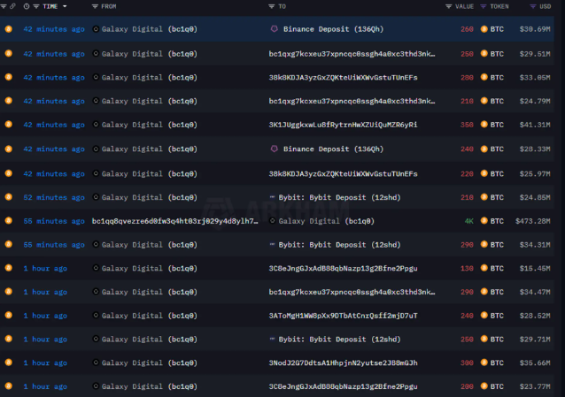Open the FROM column filter

[95, 6]
